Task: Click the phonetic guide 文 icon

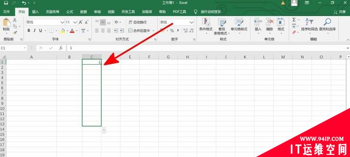Action: coord(83,31)
